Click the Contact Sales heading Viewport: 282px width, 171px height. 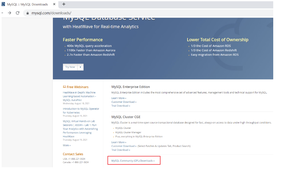(73, 154)
